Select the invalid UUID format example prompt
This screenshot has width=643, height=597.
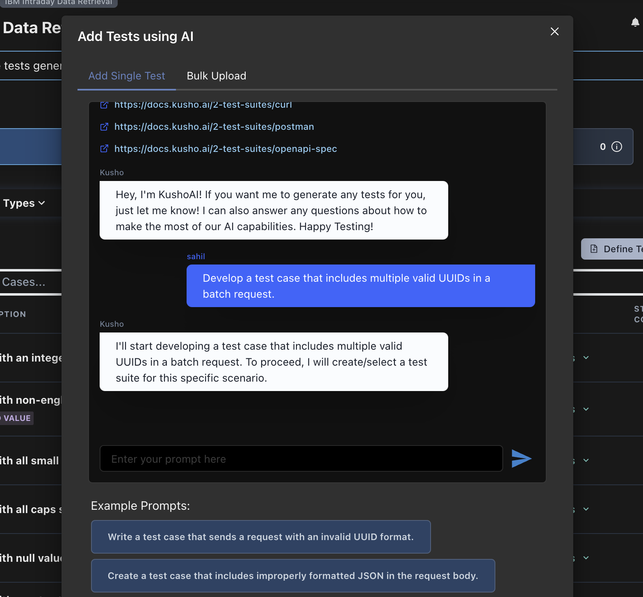pyautogui.click(x=261, y=537)
